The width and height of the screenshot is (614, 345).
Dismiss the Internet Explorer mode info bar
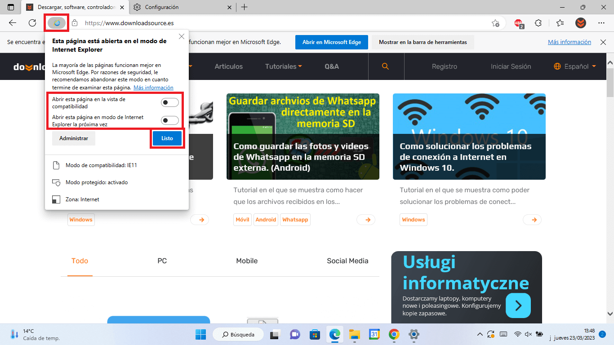(x=603, y=42)
